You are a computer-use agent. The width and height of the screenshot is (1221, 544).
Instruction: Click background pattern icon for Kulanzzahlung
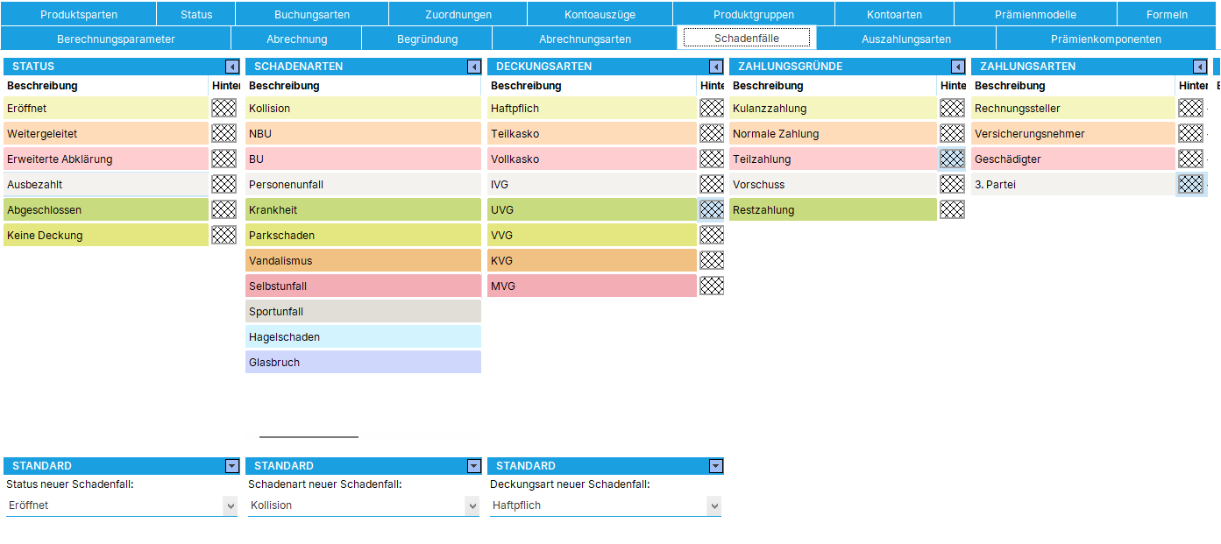click(952, 109)
